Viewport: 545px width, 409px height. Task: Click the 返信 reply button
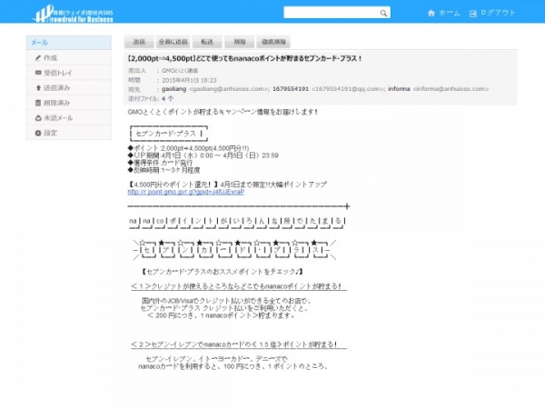(139, 42)
